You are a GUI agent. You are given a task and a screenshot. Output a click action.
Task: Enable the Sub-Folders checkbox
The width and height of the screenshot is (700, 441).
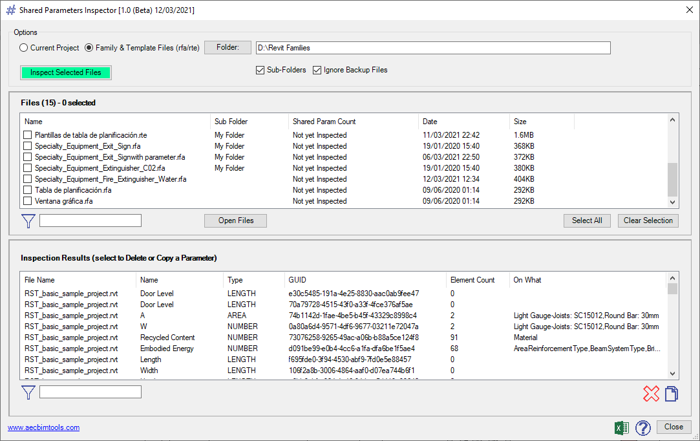tap(260, 70)
